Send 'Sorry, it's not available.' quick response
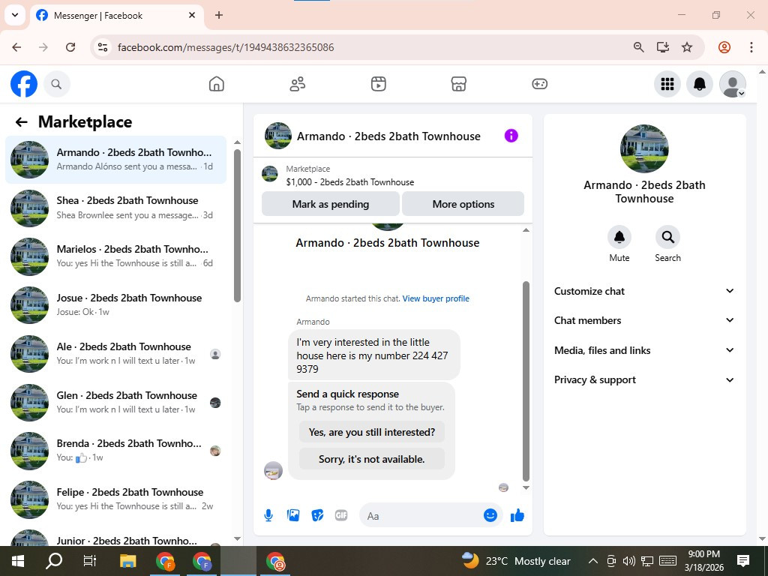The height and width of the screenshot is (576, 768). click(372, 459)
